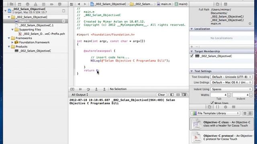This screenshot has height=144, width=257.
Task: Select the _002_Selam_ObjectiveC product executable
Action: point(36,51)
